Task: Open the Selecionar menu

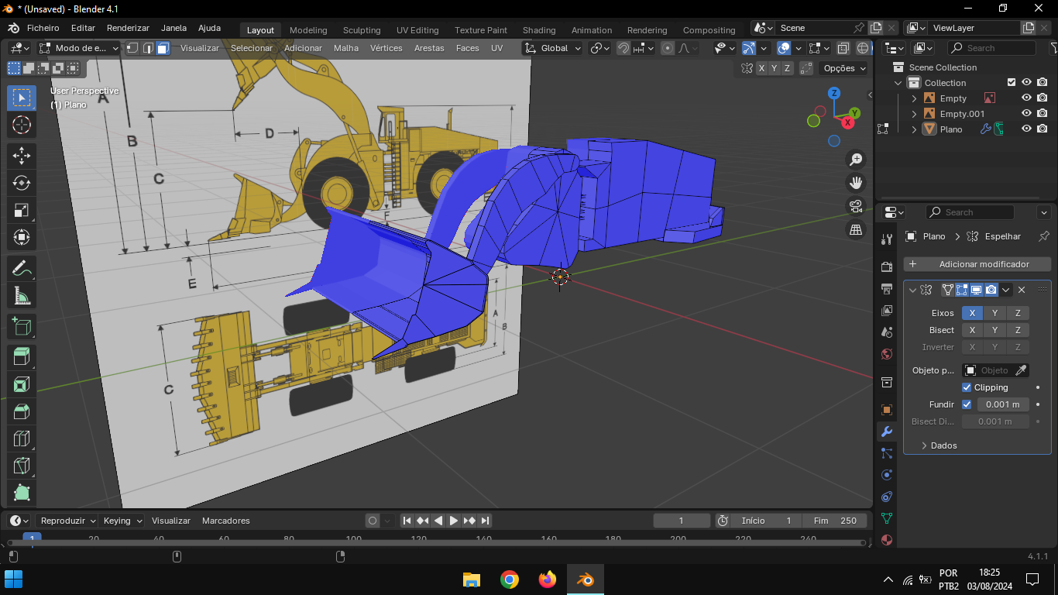Action: point(252,48)
